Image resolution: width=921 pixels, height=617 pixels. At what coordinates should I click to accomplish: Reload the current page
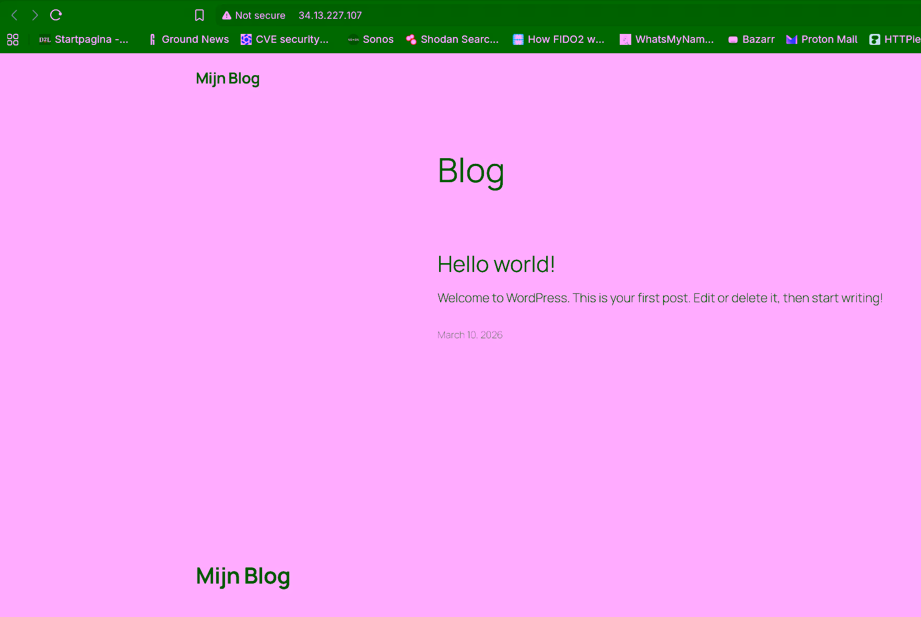[56, 15]
